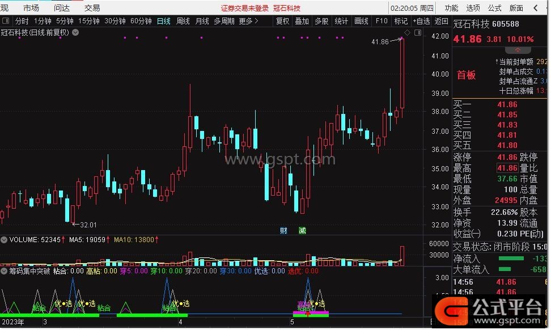Open the 选项 menu

pyautogui.click(x=473, y=8)
